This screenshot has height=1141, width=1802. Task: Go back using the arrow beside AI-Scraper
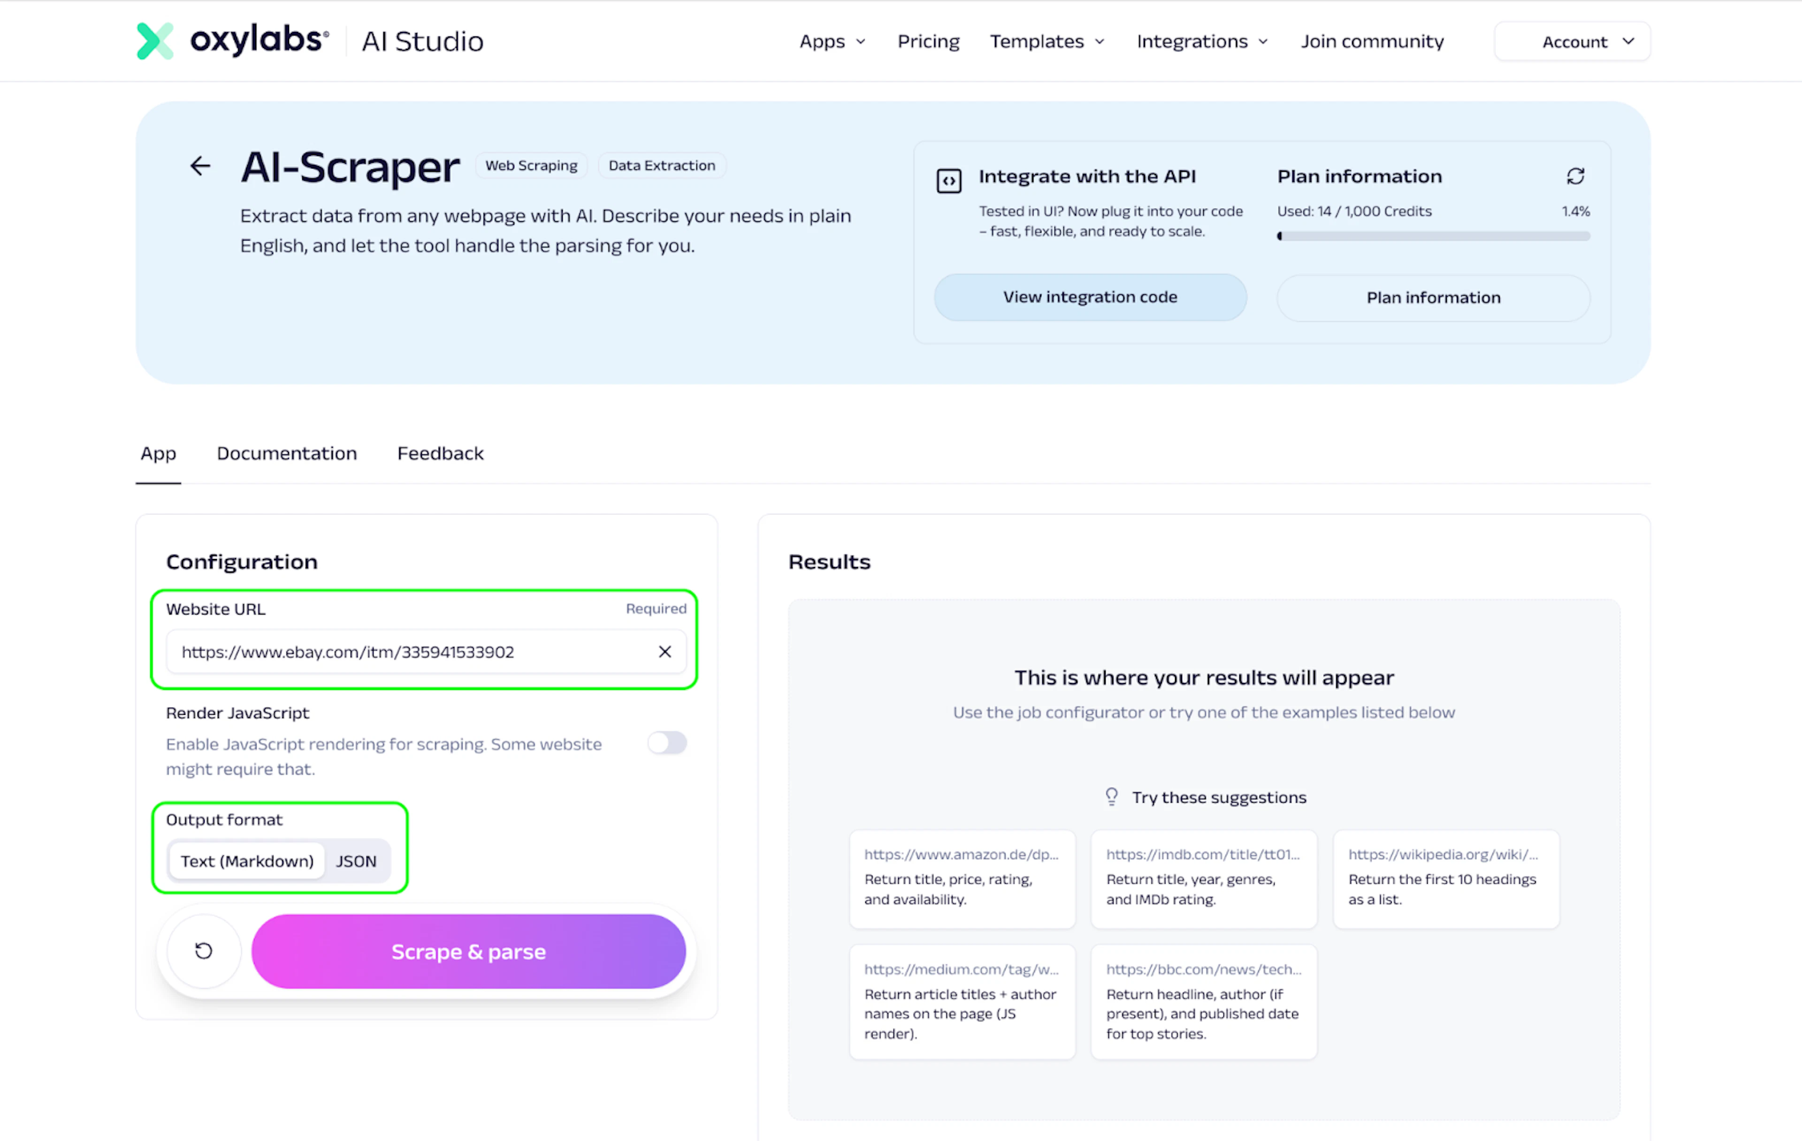tap(200, 166)
